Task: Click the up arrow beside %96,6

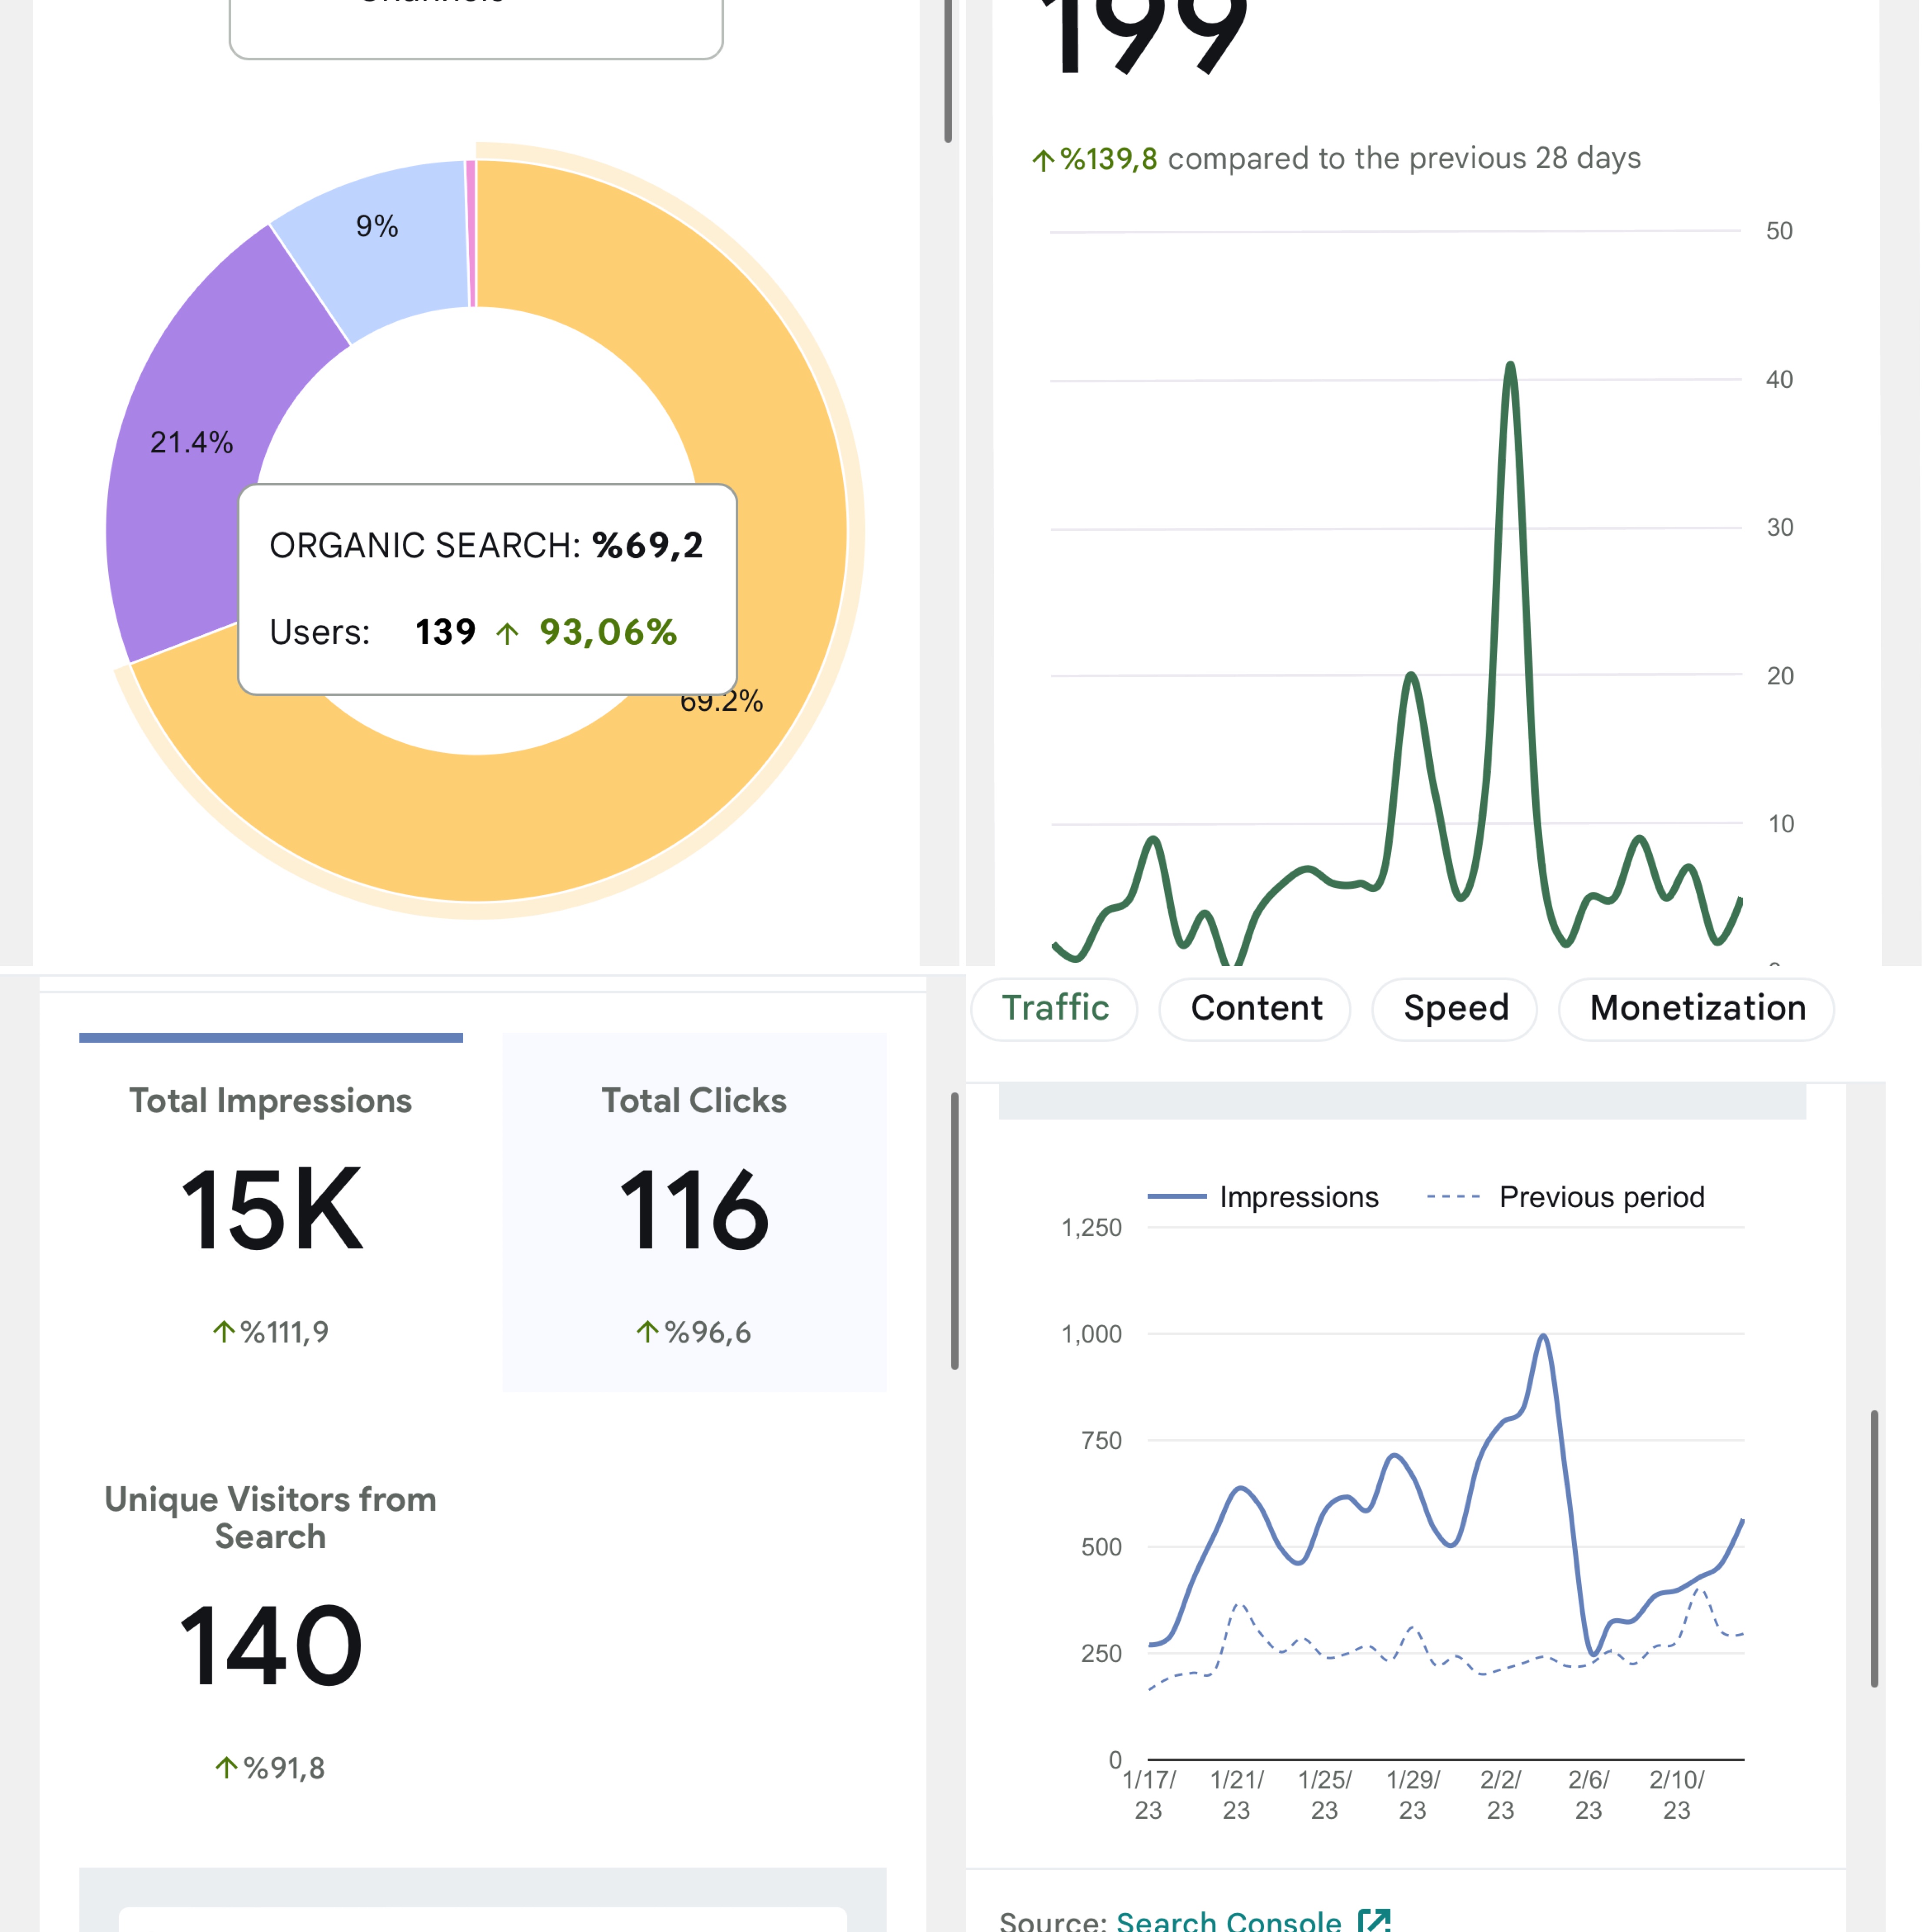Action: click(x=648, y=1332)
